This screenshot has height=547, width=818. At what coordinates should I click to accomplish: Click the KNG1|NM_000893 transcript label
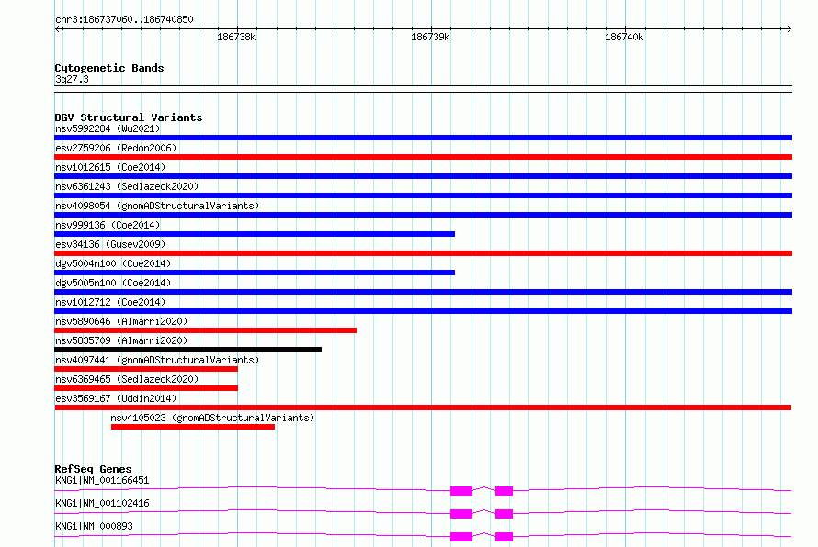coord(94,526)
